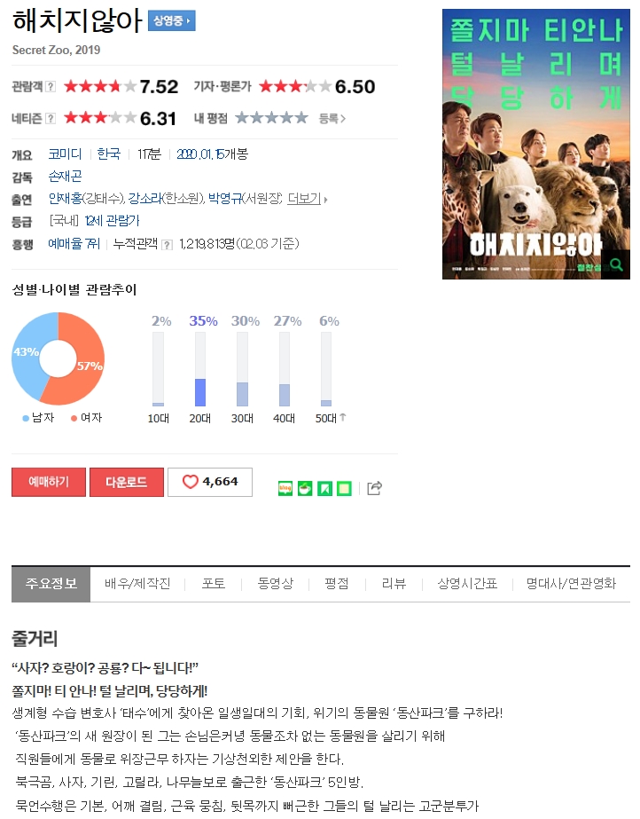Open the external share arrow icon
Screen dimensions: 640x819
point(374,488)
